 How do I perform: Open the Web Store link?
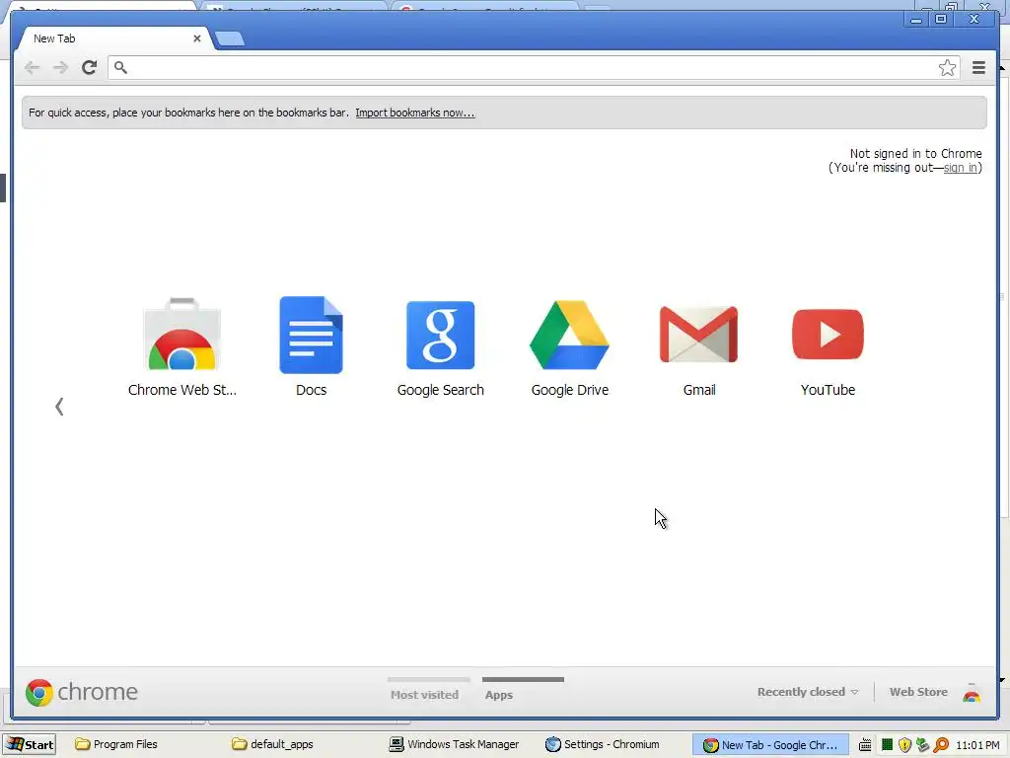coord(918,692)
